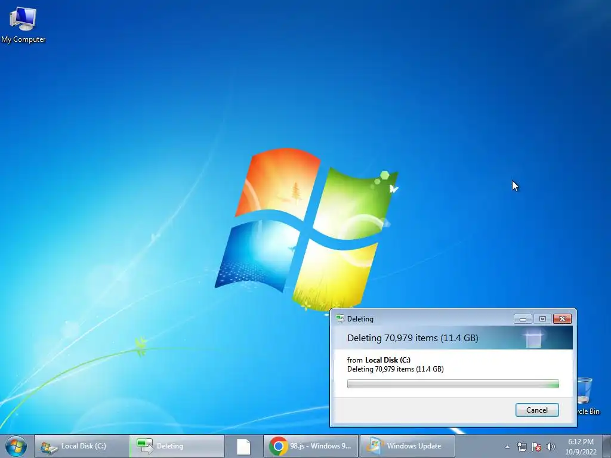Open the My Computer desktop icon
The height and width of the screenshot is (458, 611).
coord(23,24)
